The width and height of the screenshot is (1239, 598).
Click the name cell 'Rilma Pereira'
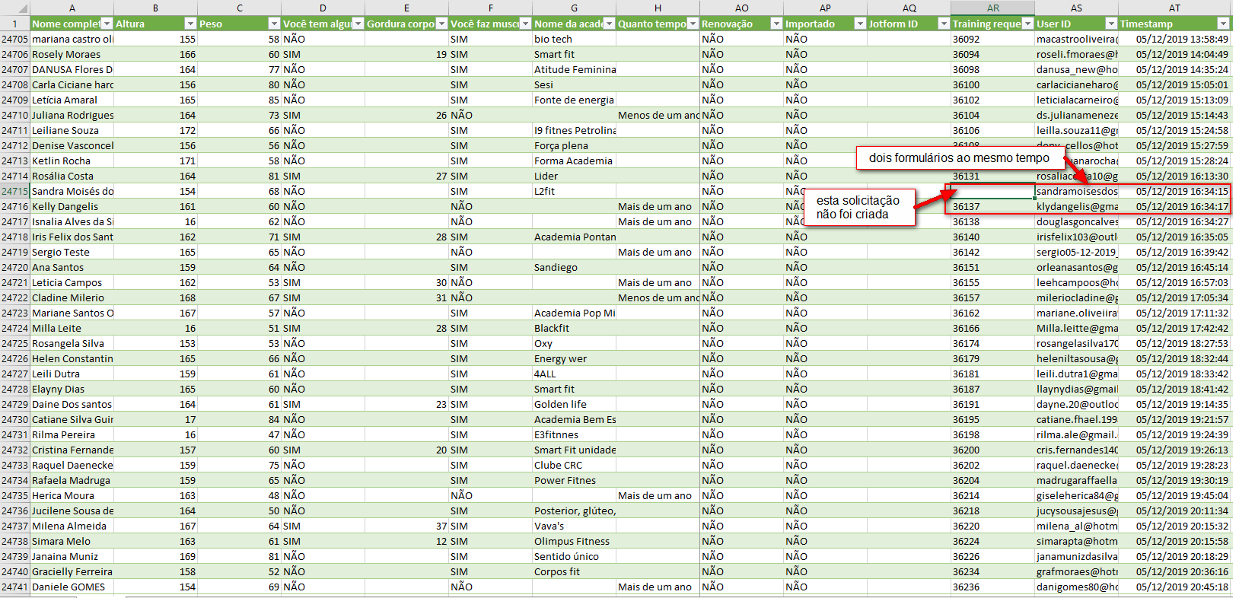(72, 434)
